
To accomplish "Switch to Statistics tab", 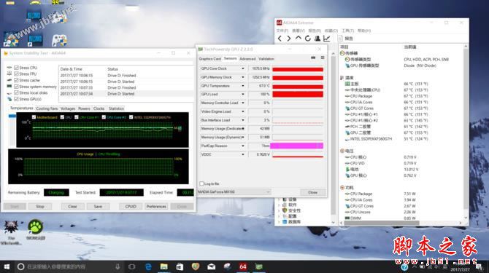I will pos(116,108).
